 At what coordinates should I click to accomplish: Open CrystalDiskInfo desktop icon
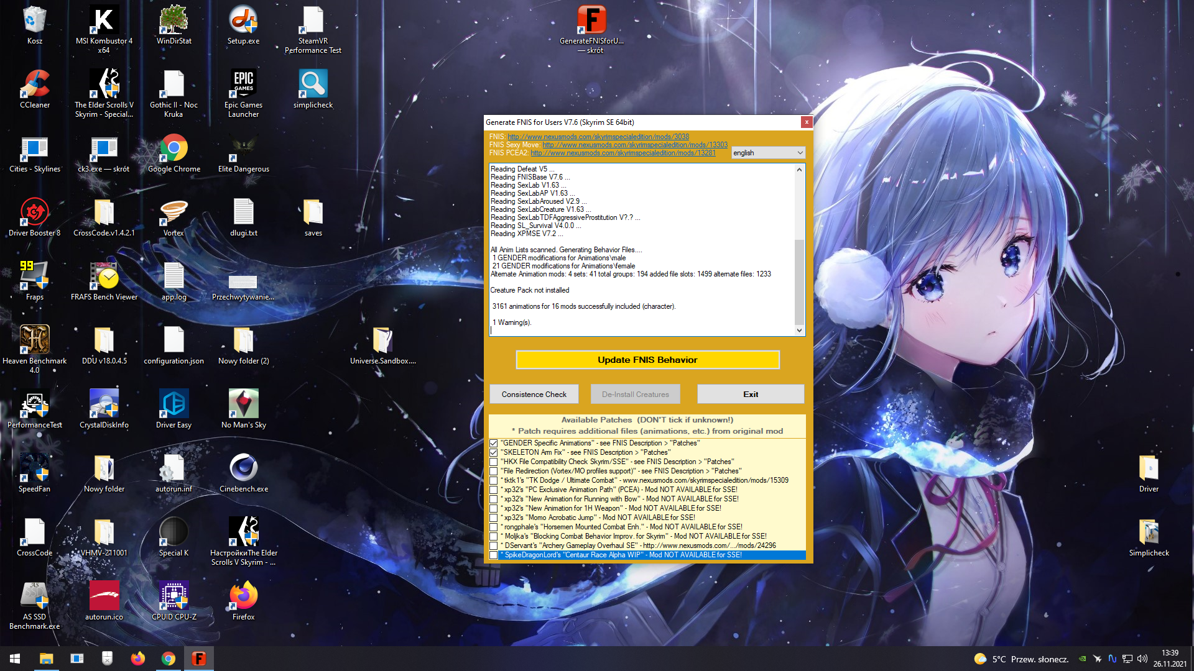104,409
